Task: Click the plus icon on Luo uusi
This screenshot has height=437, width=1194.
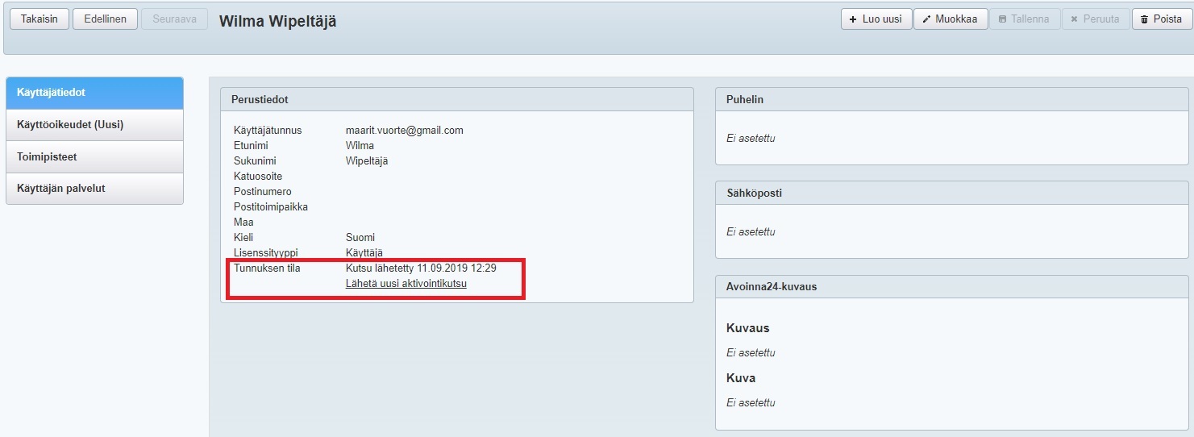Action: (853, 19)
